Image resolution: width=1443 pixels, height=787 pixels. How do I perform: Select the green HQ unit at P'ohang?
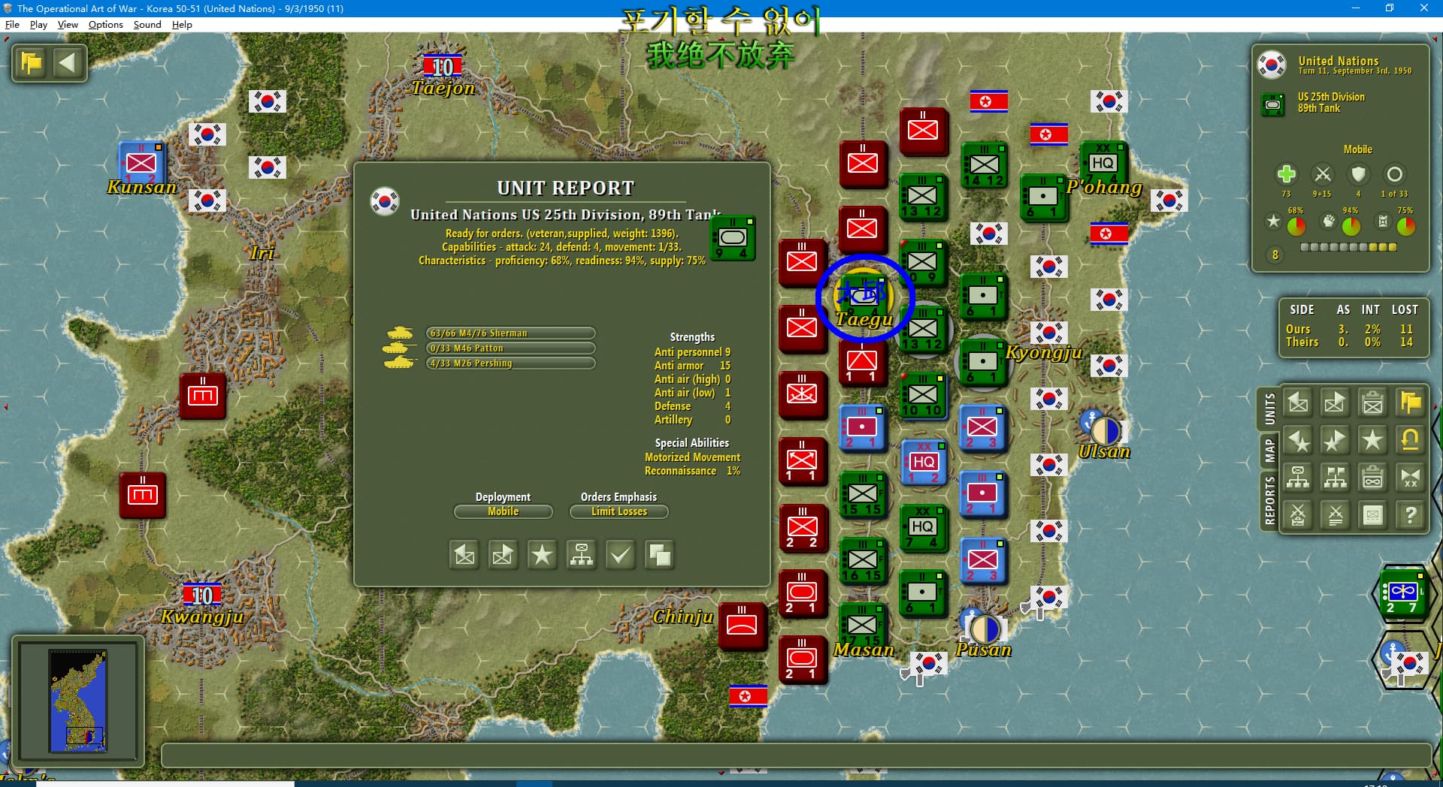pyautogui.click(x=1103, y=164)
